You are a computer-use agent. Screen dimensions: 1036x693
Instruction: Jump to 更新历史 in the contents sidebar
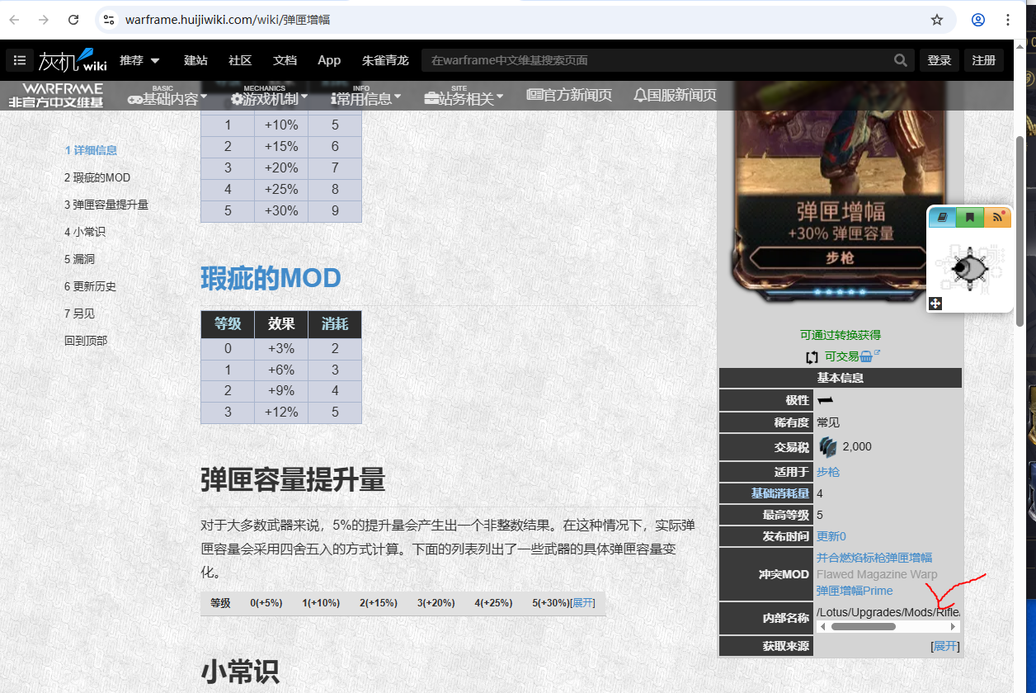click(x=90, y=286)
